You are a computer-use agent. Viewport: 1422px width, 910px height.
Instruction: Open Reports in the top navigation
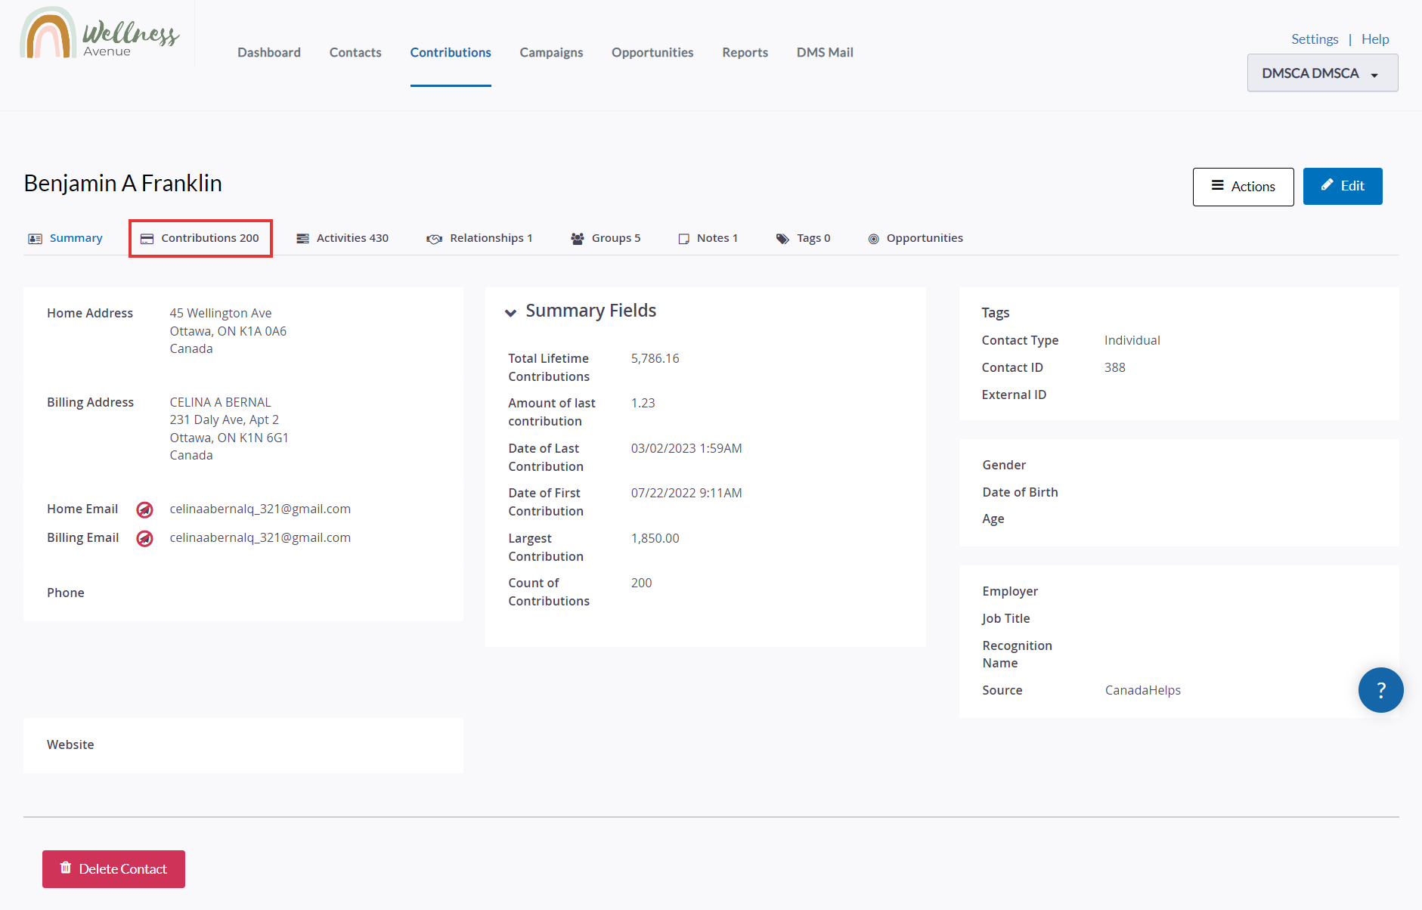pos(745,52)
